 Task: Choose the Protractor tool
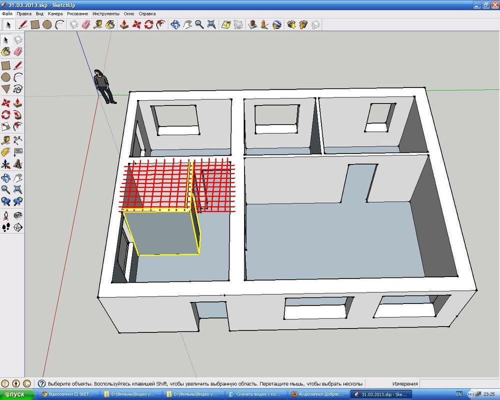coord(5,151)
